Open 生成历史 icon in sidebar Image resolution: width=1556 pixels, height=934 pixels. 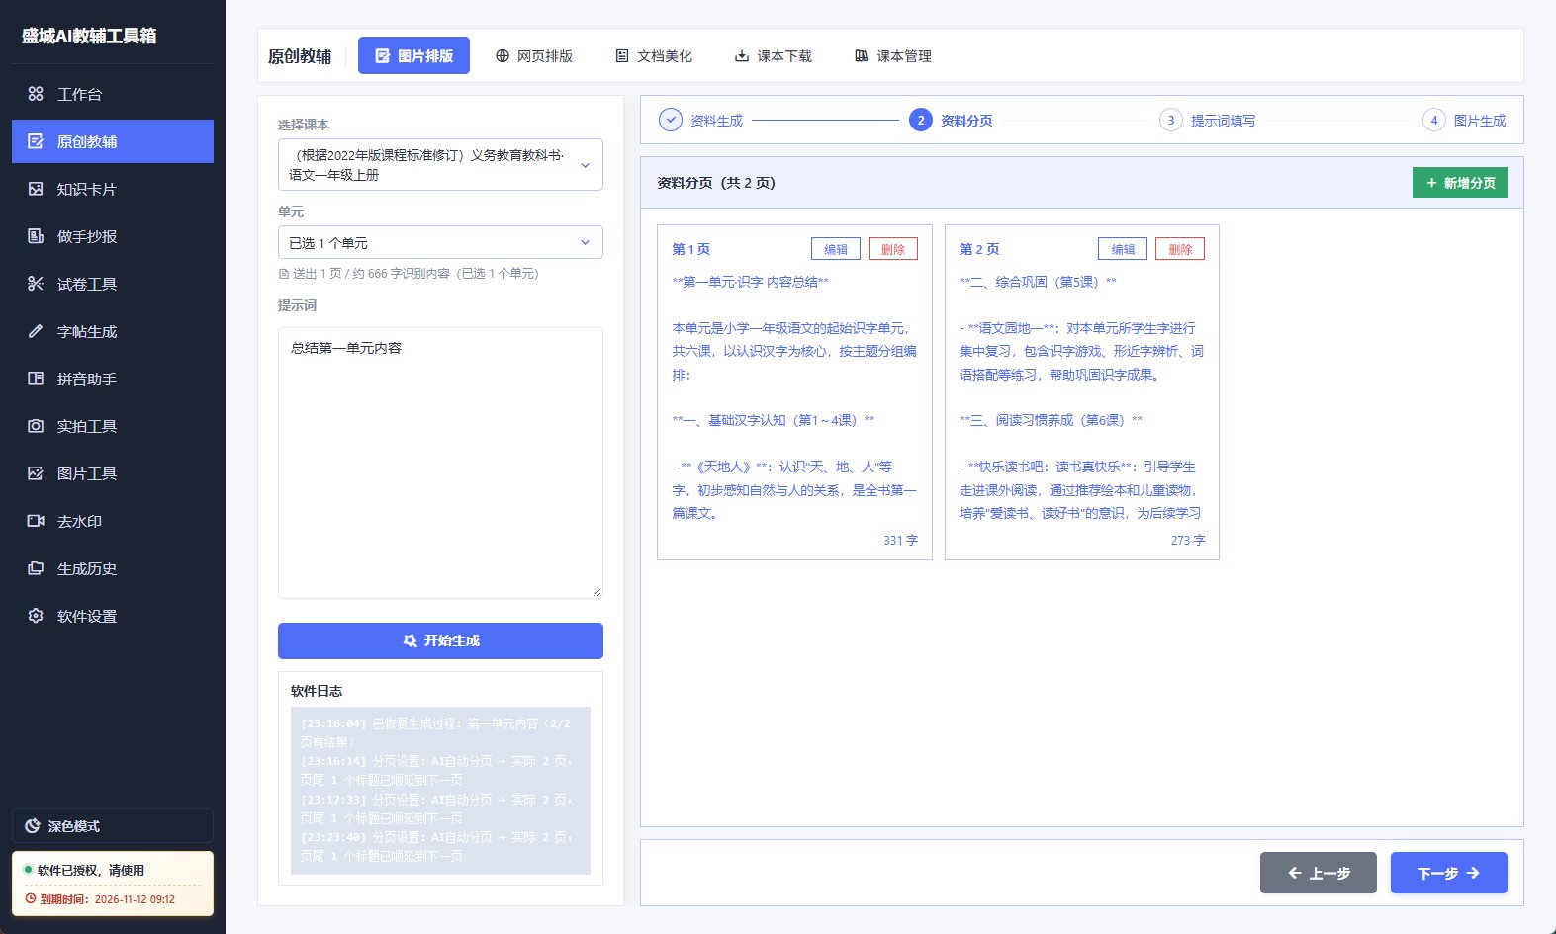36,568
